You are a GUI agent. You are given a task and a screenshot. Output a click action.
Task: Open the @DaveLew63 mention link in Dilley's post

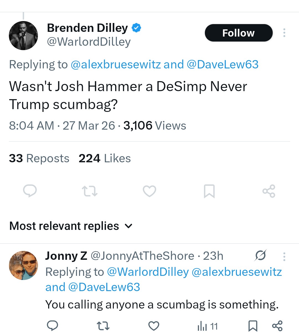point(223,65)
